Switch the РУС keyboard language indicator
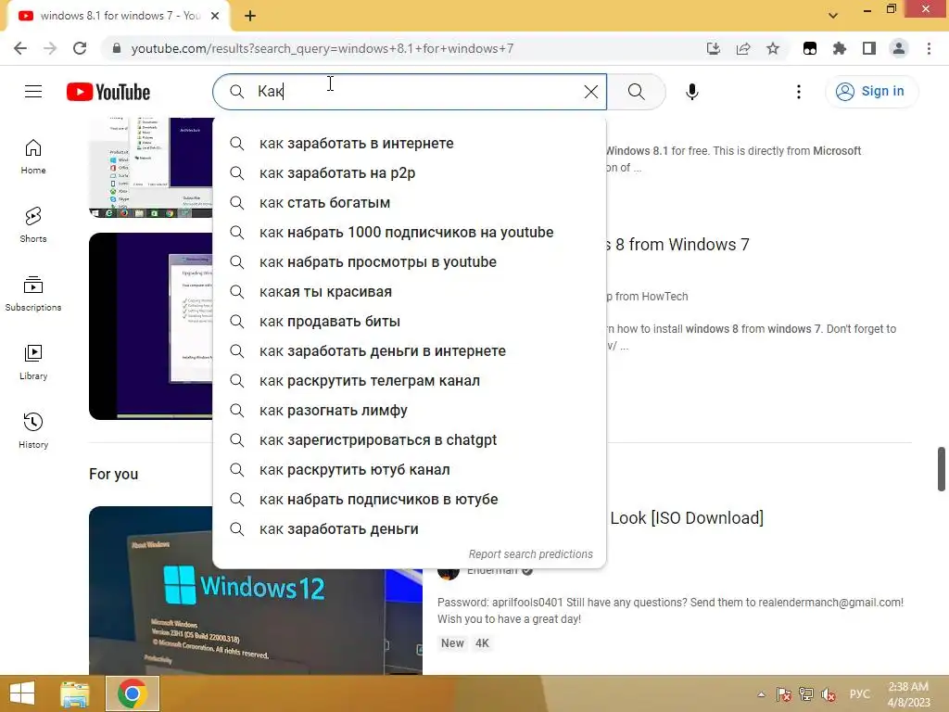This screenshot has height=712, width=949. 859,693
